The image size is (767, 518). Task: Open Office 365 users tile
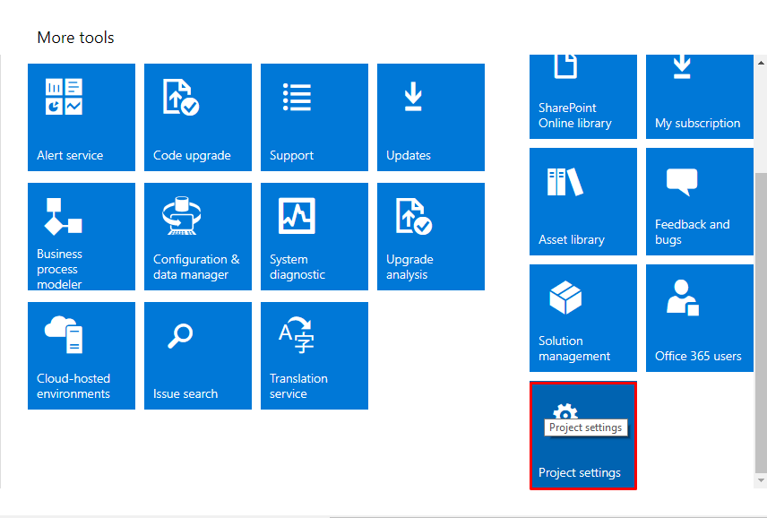700,318
